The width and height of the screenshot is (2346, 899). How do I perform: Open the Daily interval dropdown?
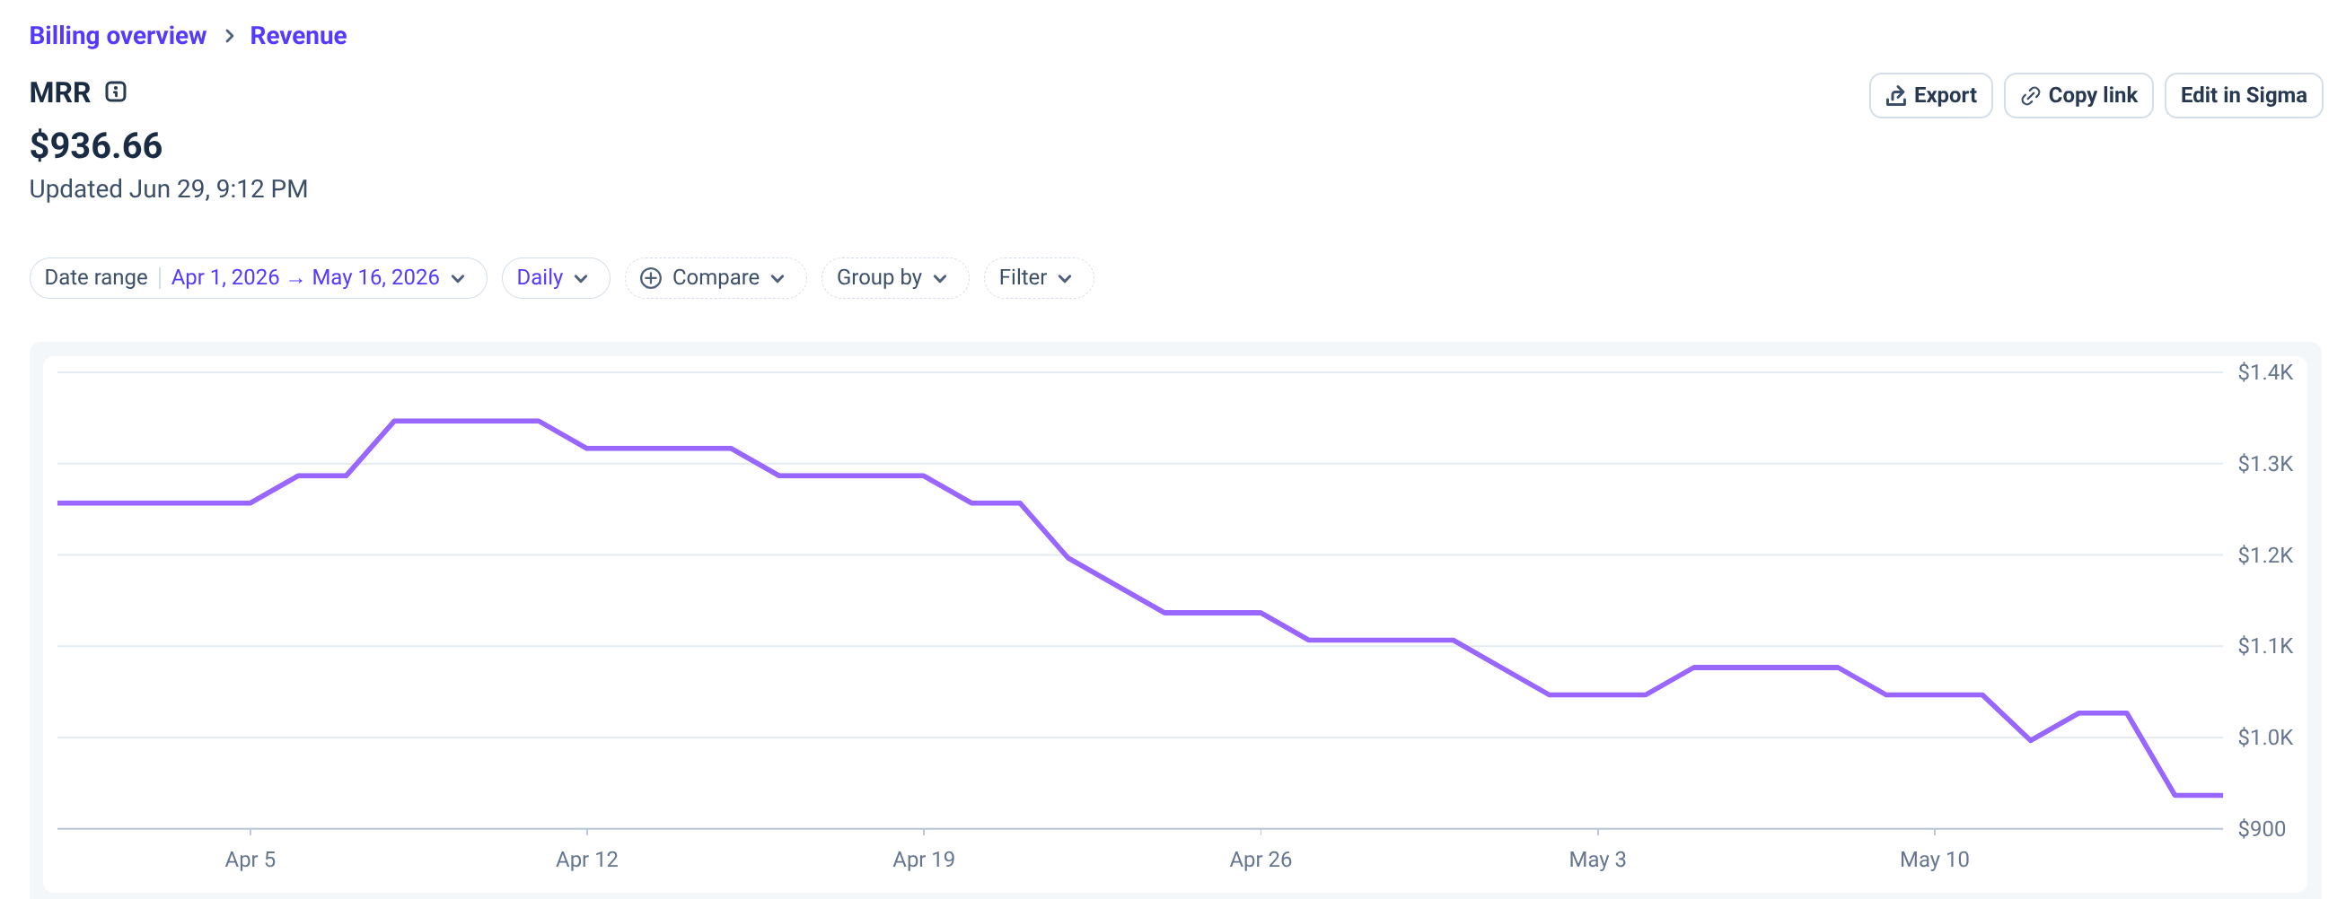555,277
